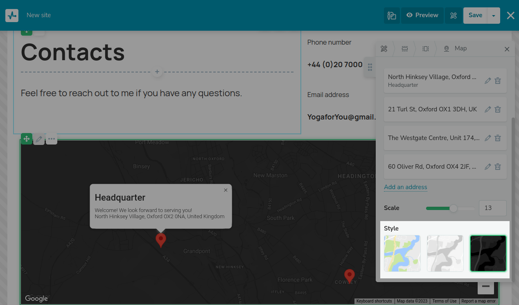This screenshot has width=519, height=305.
Task: Select the column breadcrumb icon in panel
Action: pos(426,49)
